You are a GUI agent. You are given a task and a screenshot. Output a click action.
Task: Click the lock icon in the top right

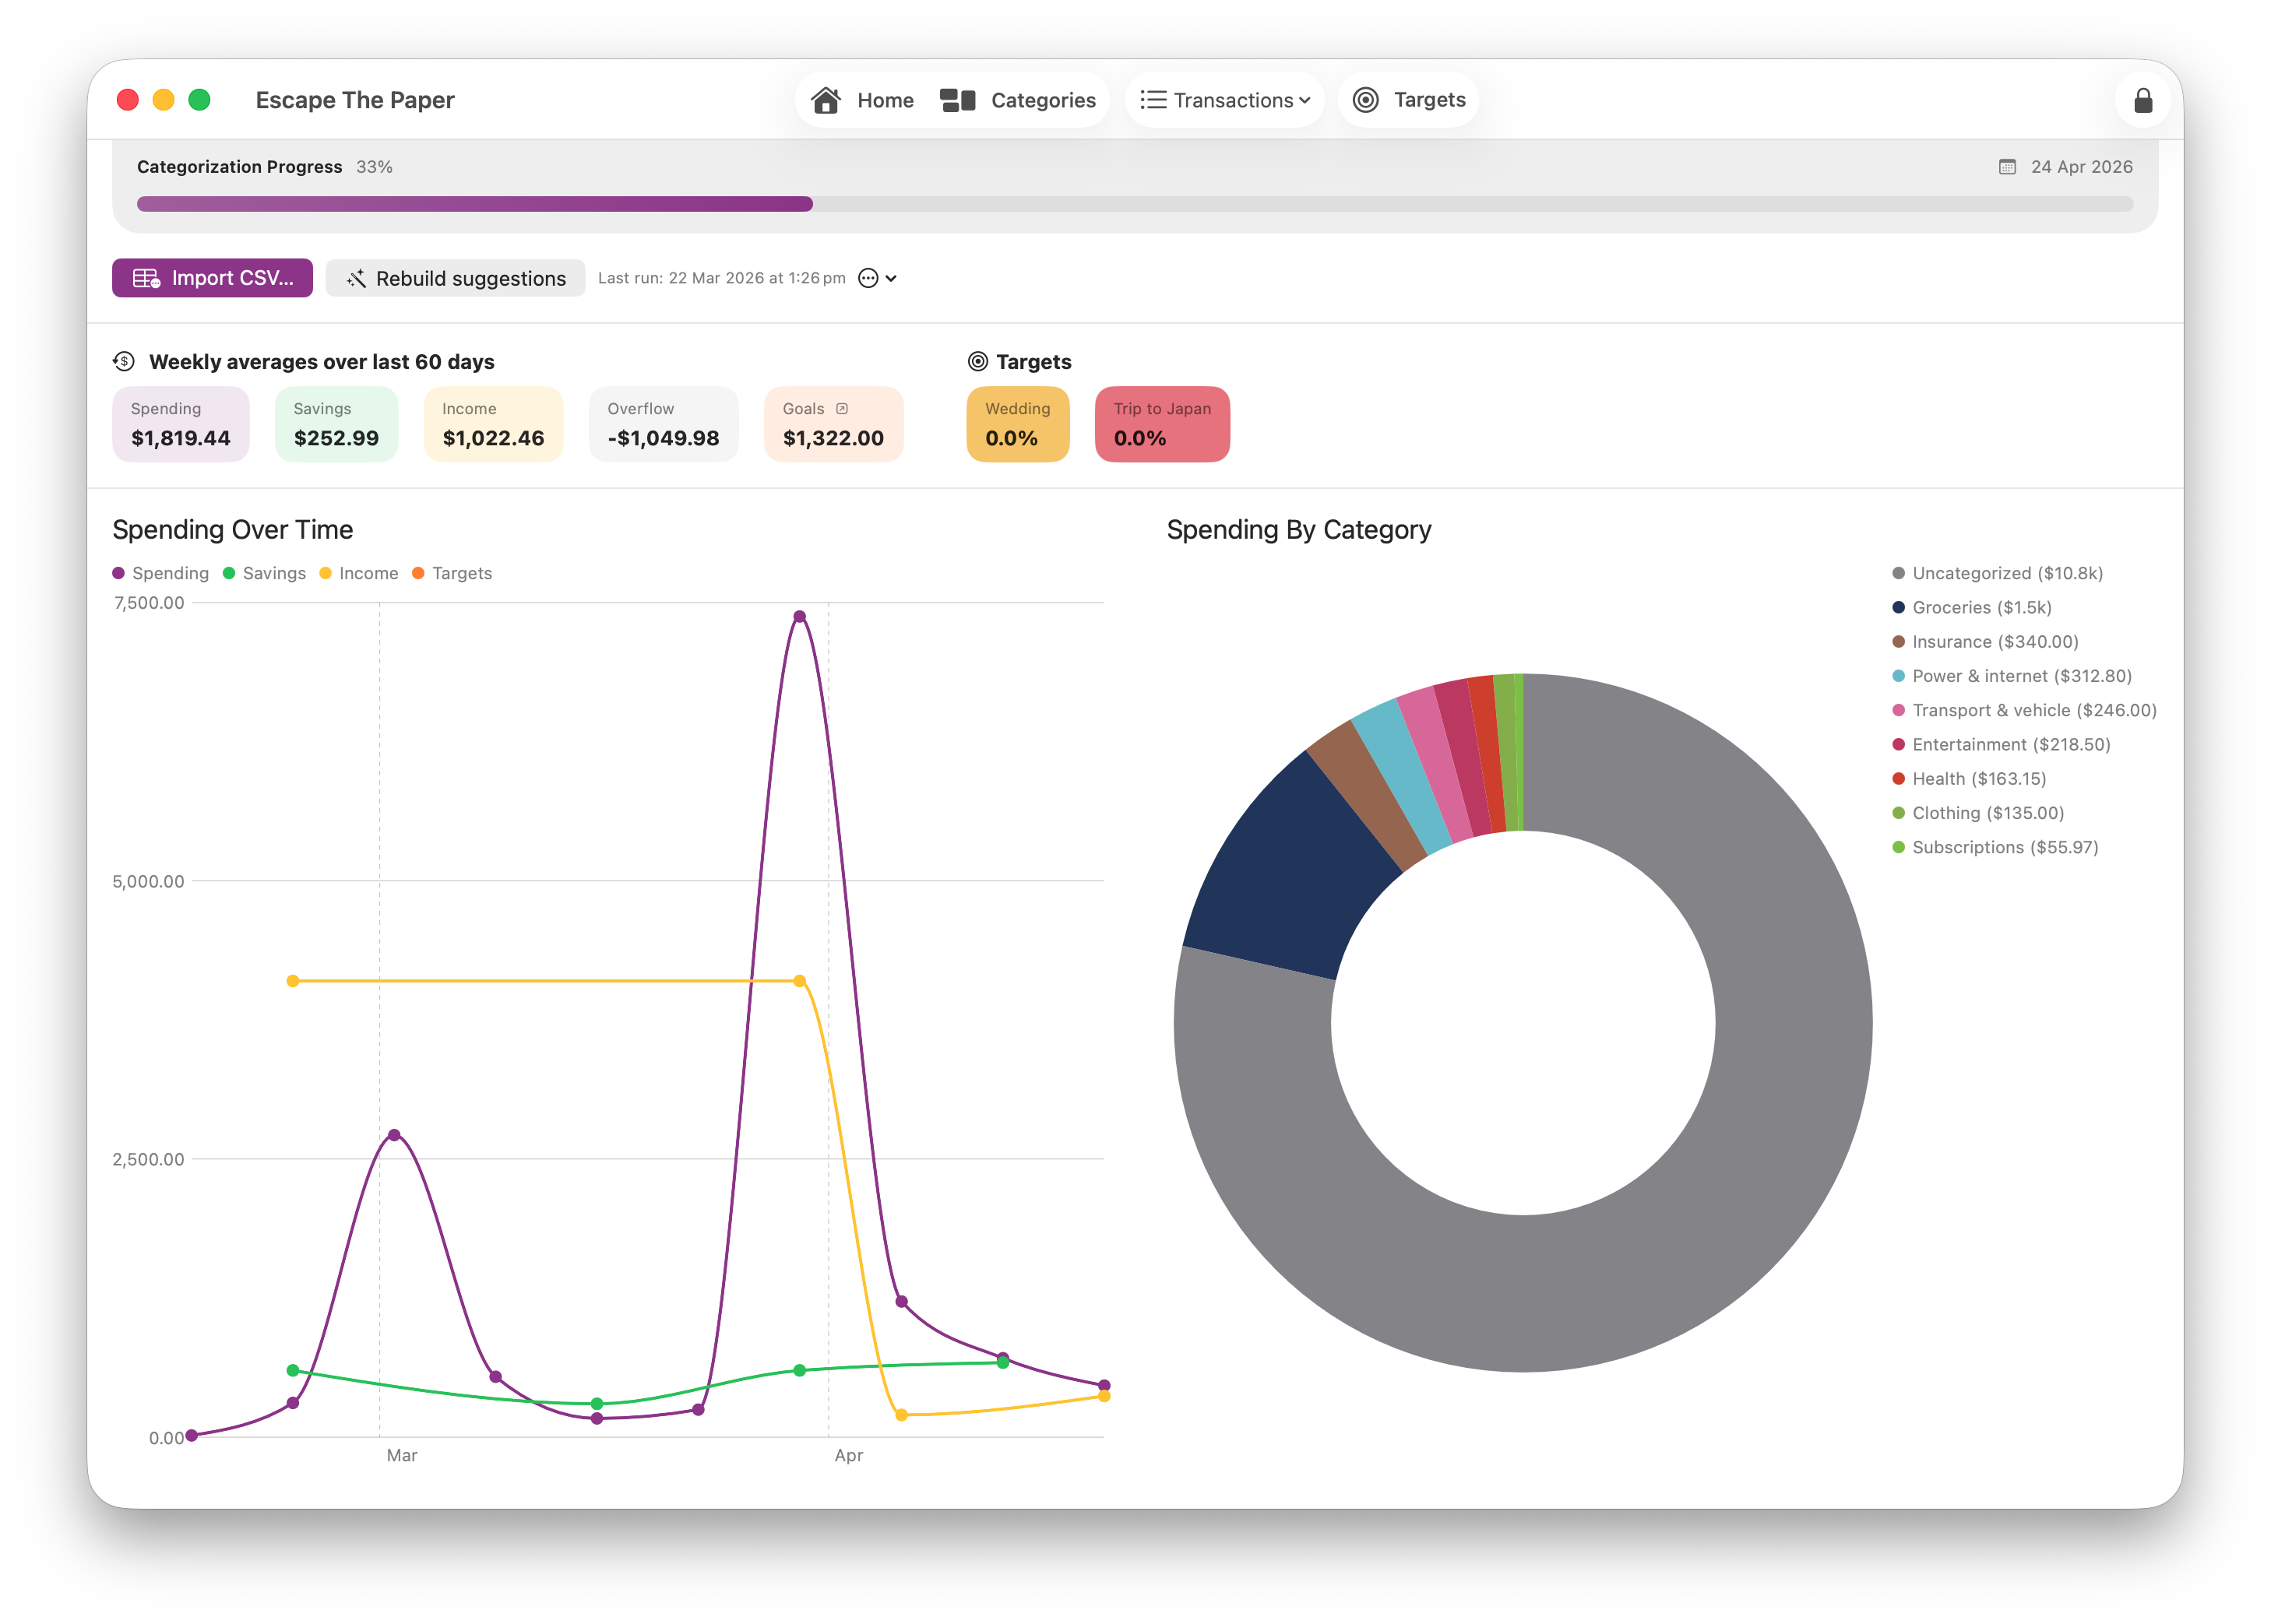(x=2143, y=99)
